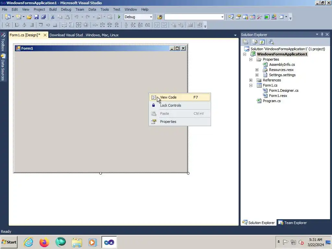Start debugging with the green play icon
The width and height of the screenshot is (332, 249).
coord(119,17)
